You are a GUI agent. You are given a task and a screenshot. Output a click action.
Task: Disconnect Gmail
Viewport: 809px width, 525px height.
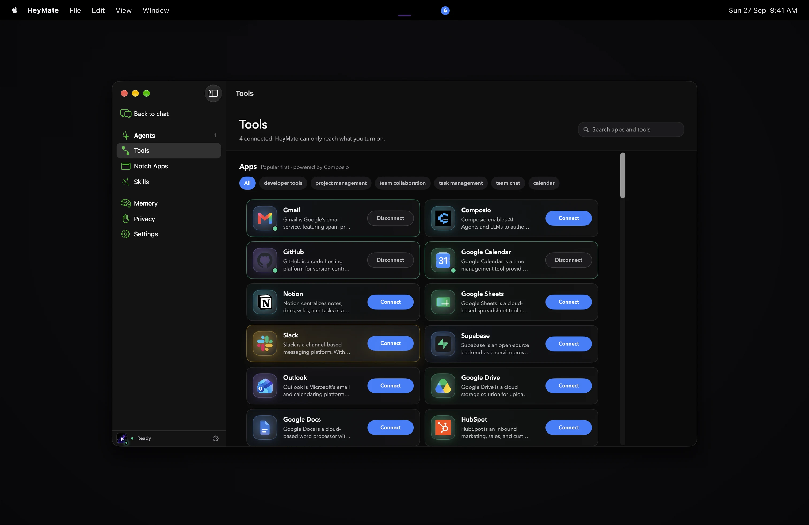390,218
